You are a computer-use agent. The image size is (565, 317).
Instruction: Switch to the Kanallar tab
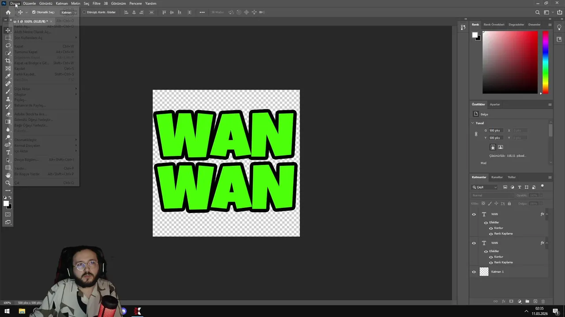(497, 177)
